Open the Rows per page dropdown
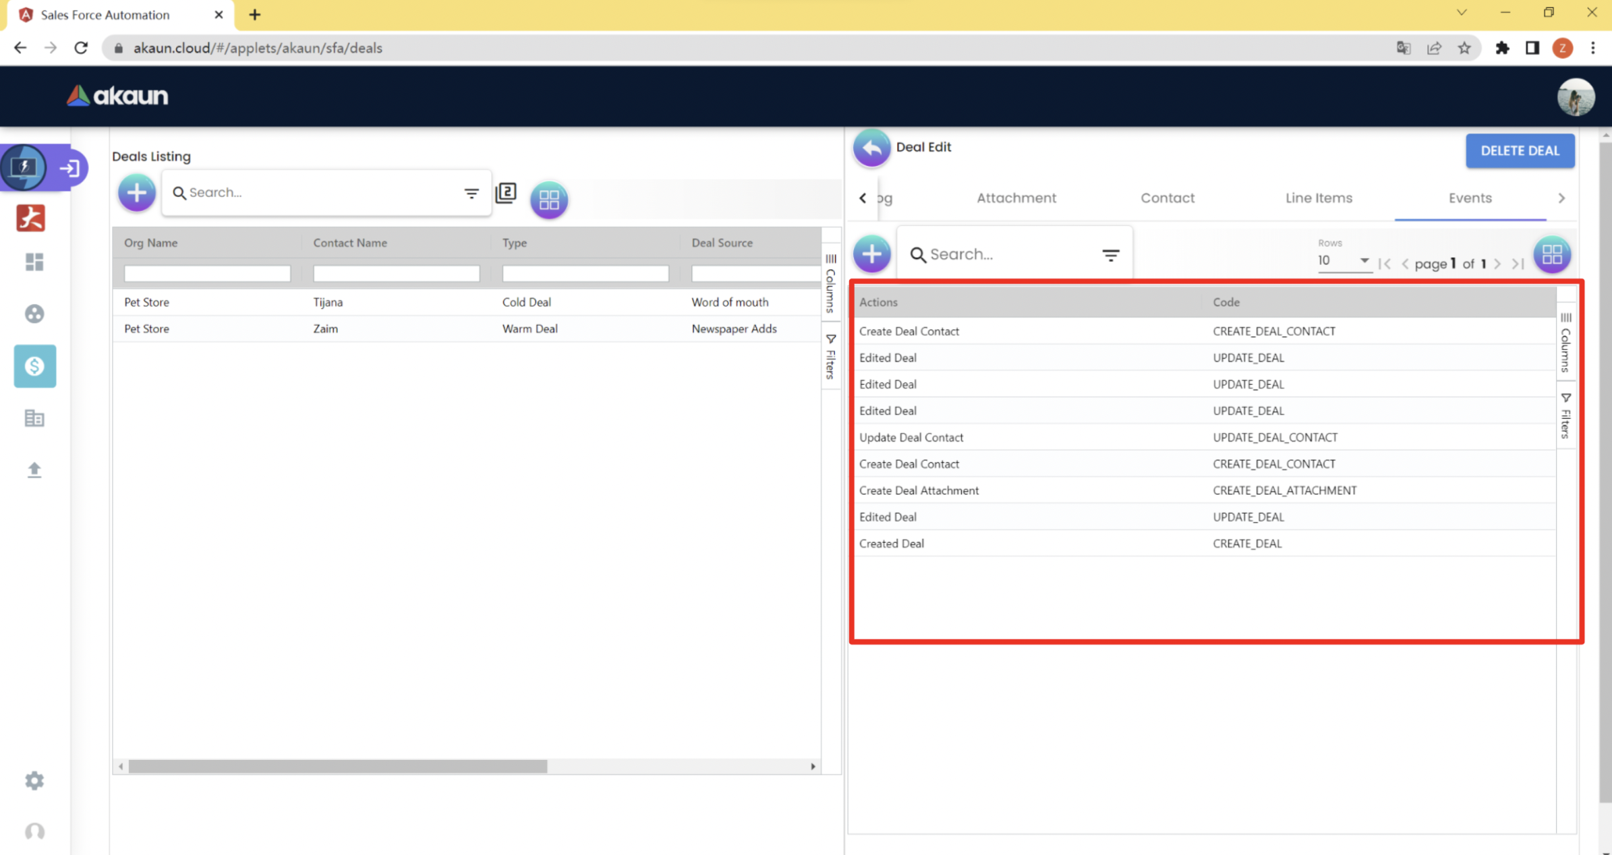 click(x=1344, y=260)
